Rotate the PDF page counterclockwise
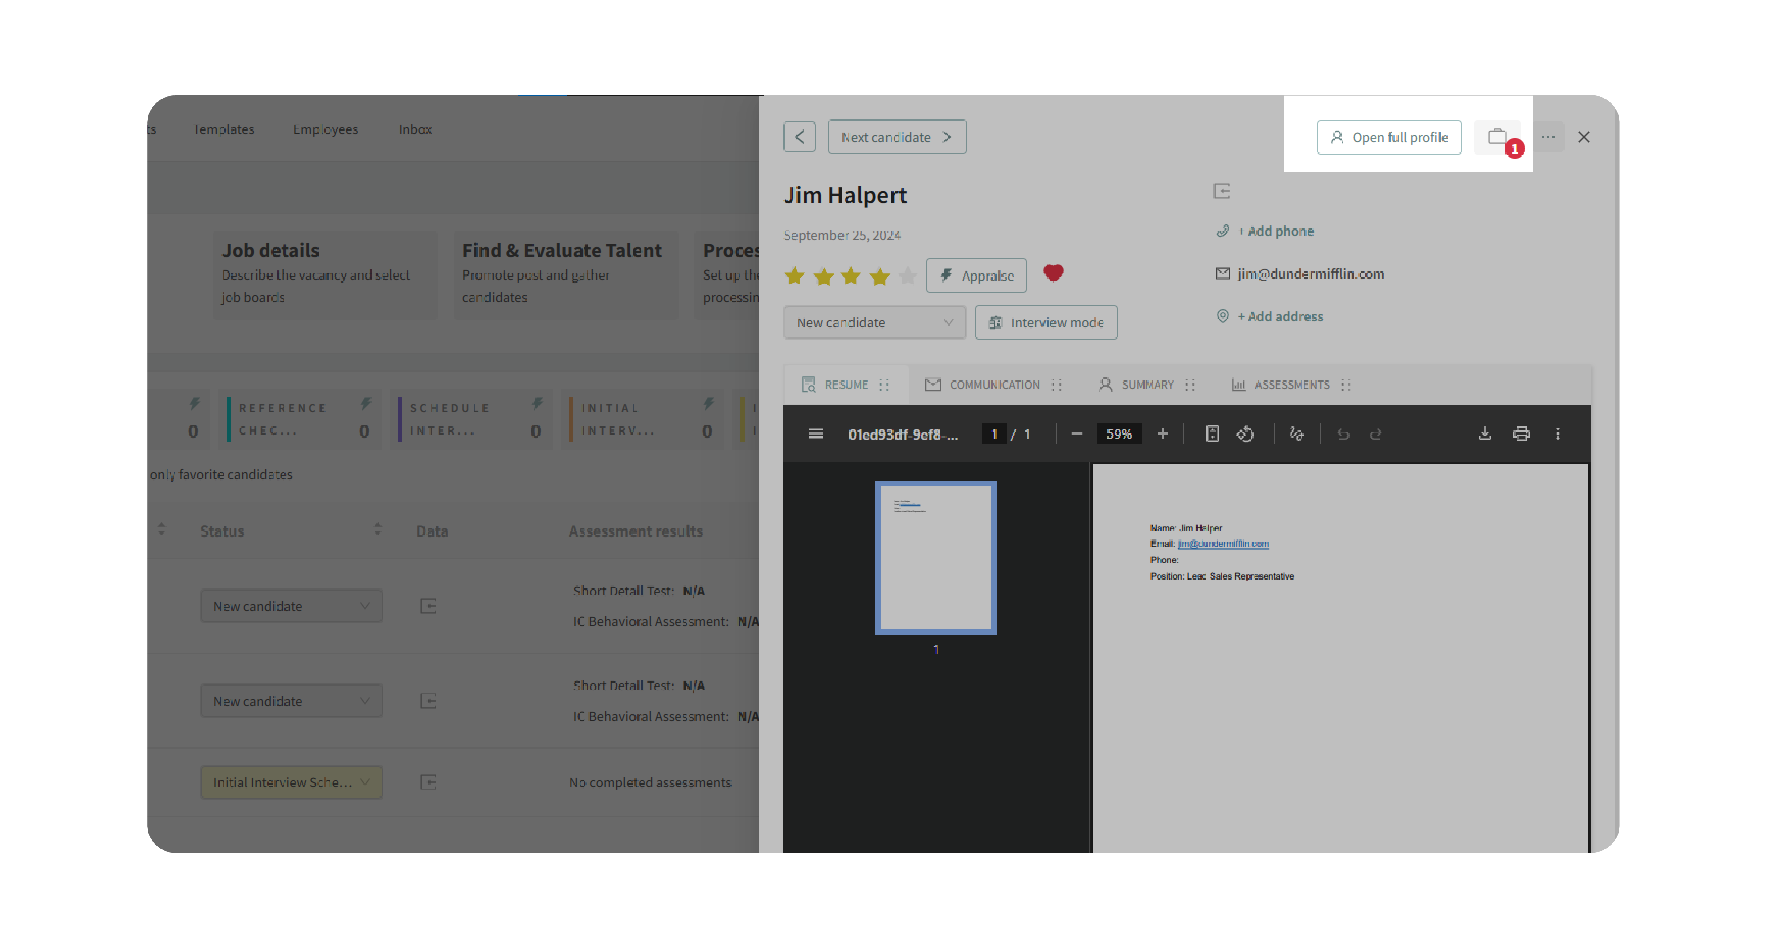The image size is (1767, 948). coord(1245,433)
